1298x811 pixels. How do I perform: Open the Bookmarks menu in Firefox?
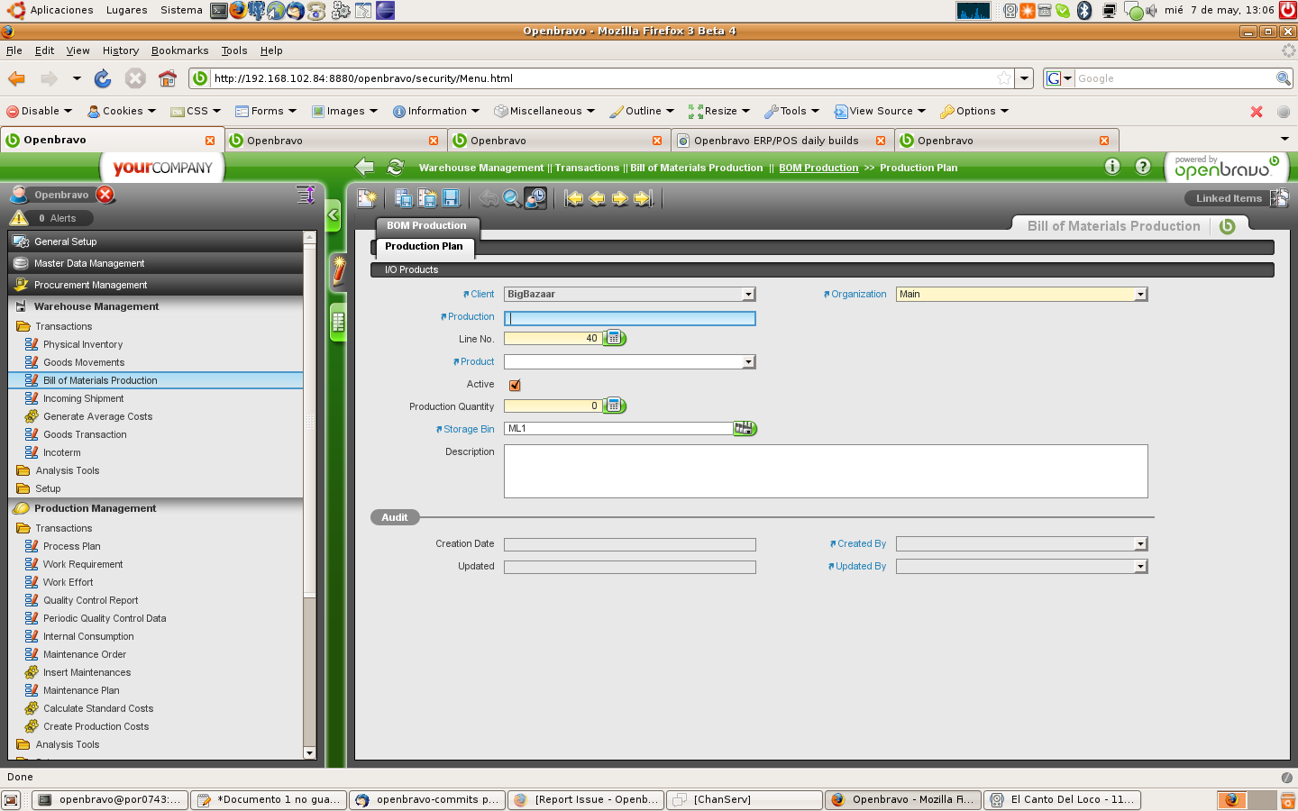(179, 50)
